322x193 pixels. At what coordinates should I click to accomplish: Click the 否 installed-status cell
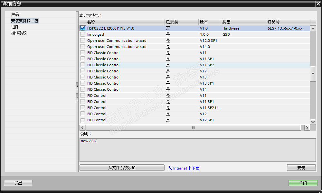[168, 28]
